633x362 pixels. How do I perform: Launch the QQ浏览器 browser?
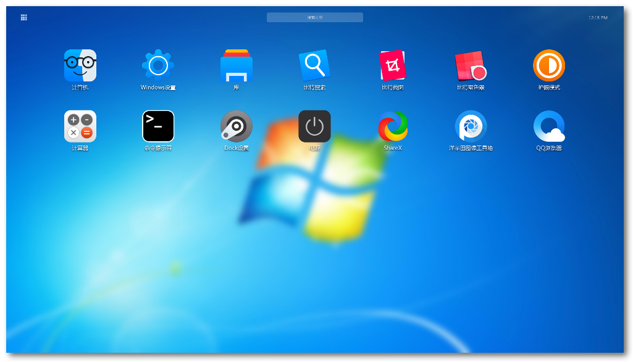point(549,126)
